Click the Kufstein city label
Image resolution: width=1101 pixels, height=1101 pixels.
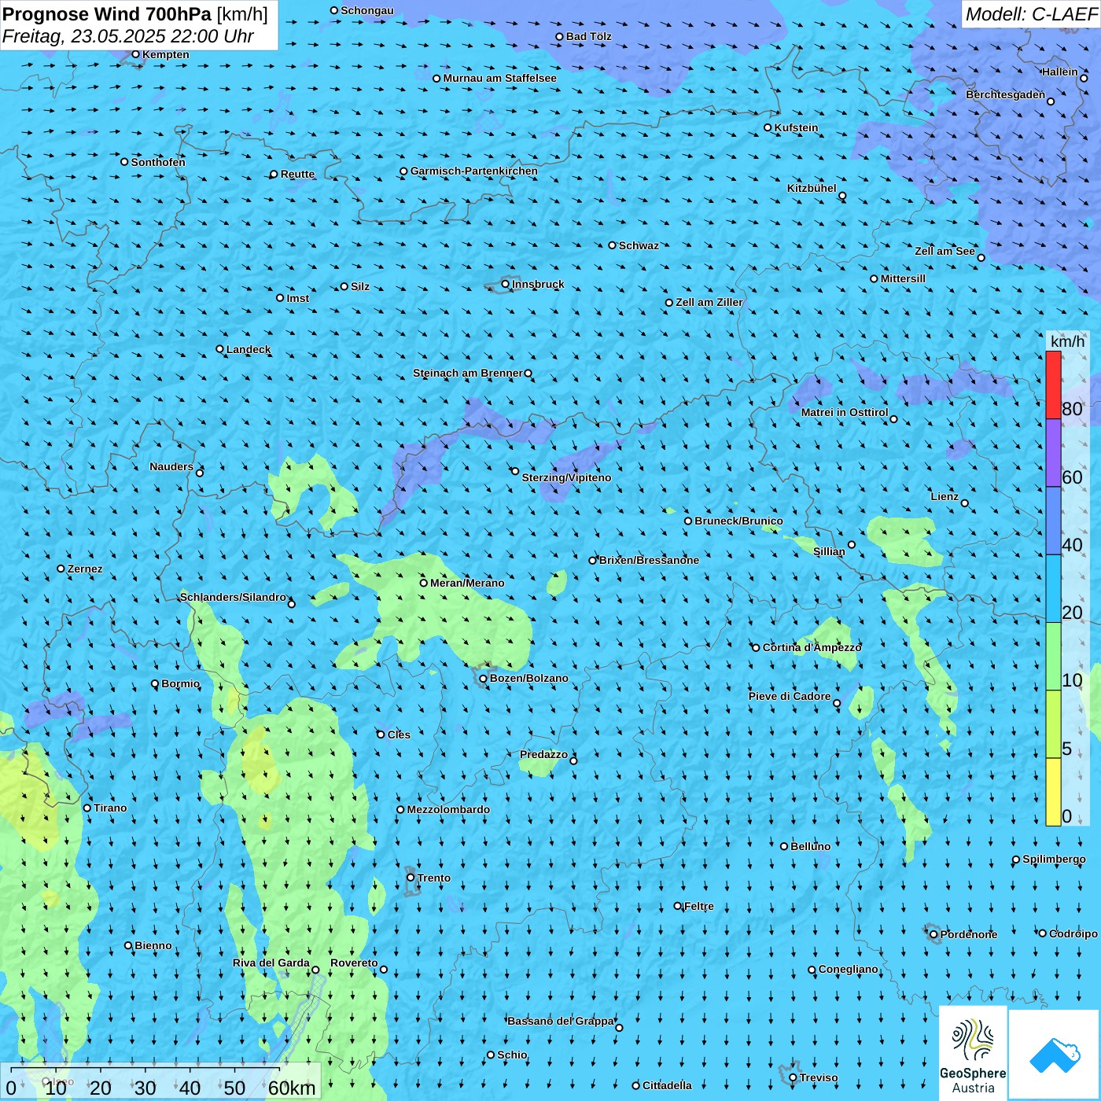[796, 127]
